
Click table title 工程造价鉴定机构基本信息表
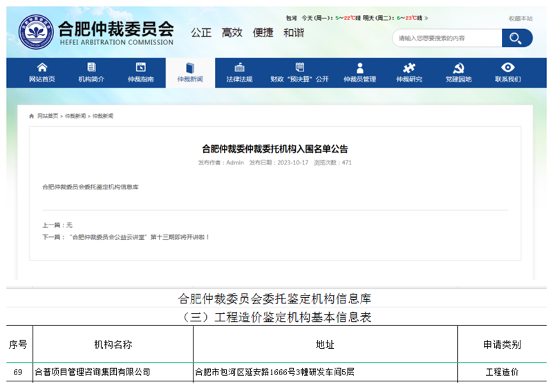(x=276, y=317)
